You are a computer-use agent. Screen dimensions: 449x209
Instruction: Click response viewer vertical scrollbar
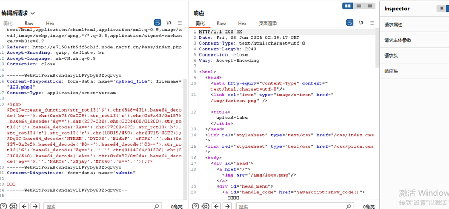pyautogui.click(x=377, y=48)
